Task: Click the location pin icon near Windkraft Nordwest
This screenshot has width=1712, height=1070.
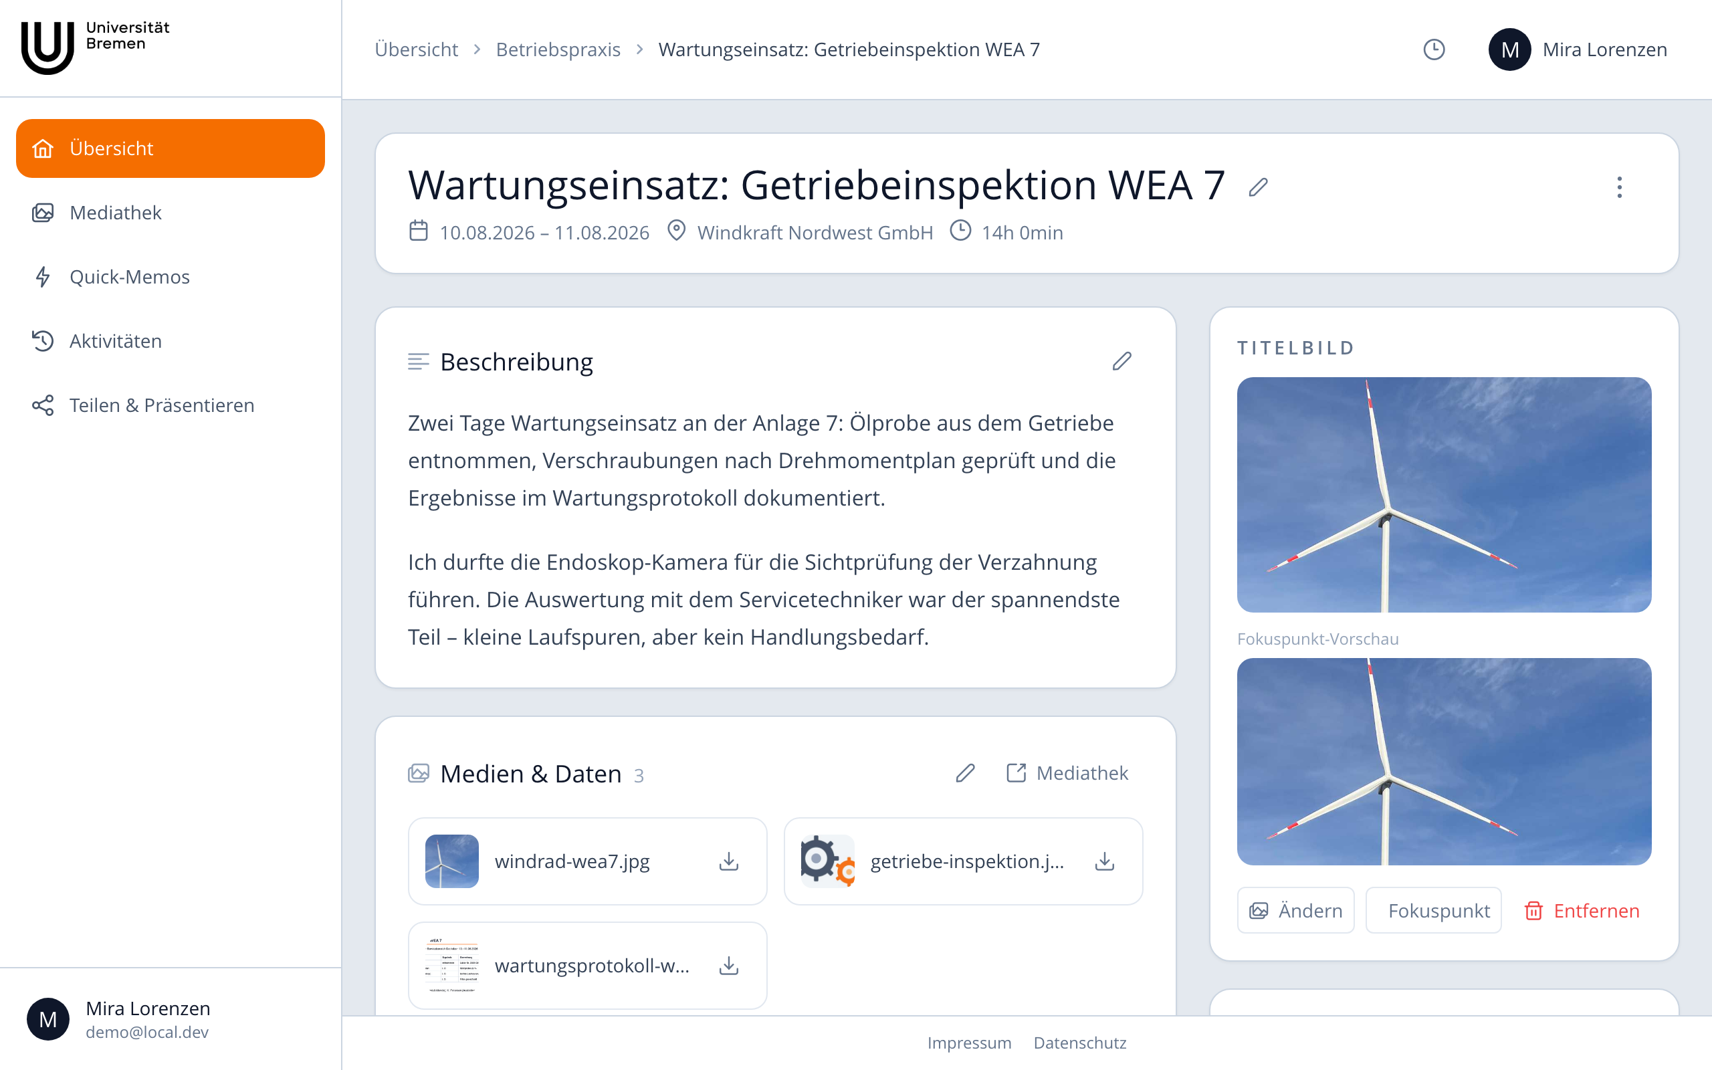Action: point(676,231)
